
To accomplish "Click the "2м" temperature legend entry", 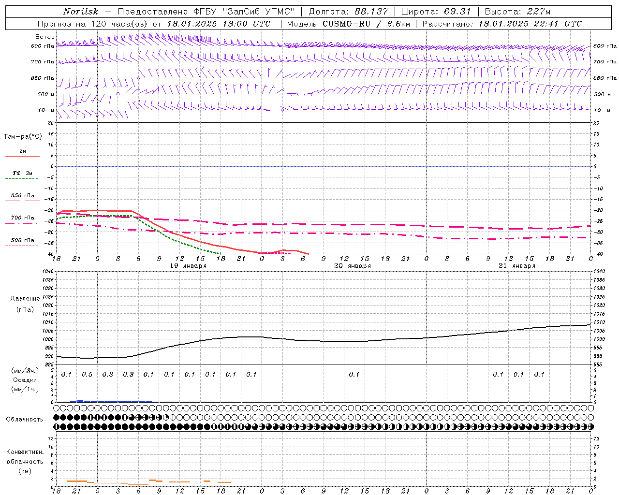I will (x=23, y=151).
